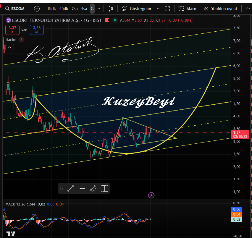The height and width of the screenshot is (238, 252).
Task: Click the TradingView logo at bottom left
Action: pyautogui.click(x=11, y=233)
